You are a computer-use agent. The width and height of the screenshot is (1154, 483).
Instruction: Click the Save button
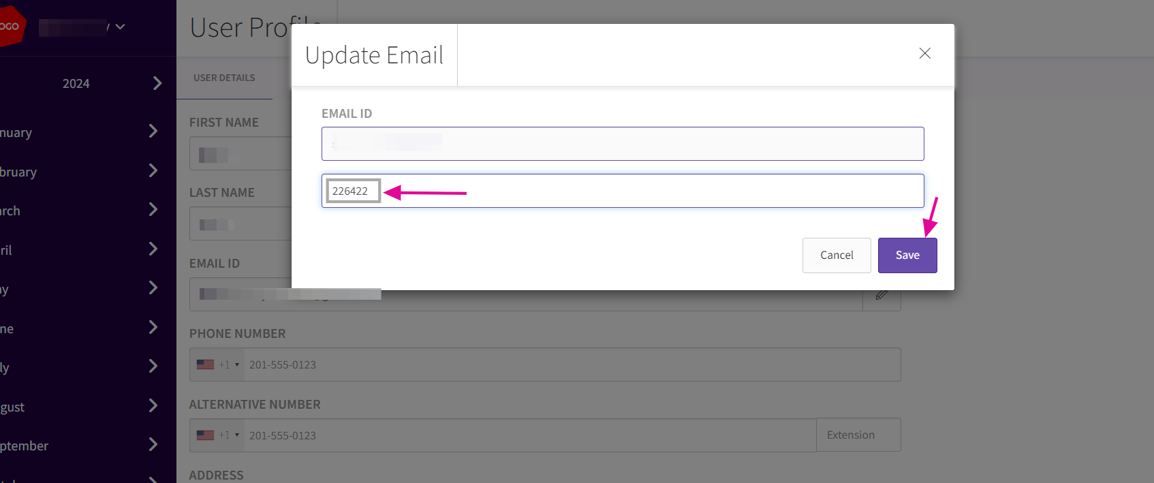tap(907, 255)
